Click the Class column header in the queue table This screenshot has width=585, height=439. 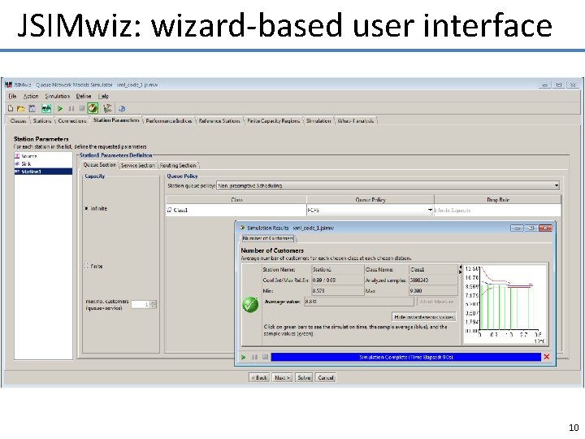click(x=236, y=200)
